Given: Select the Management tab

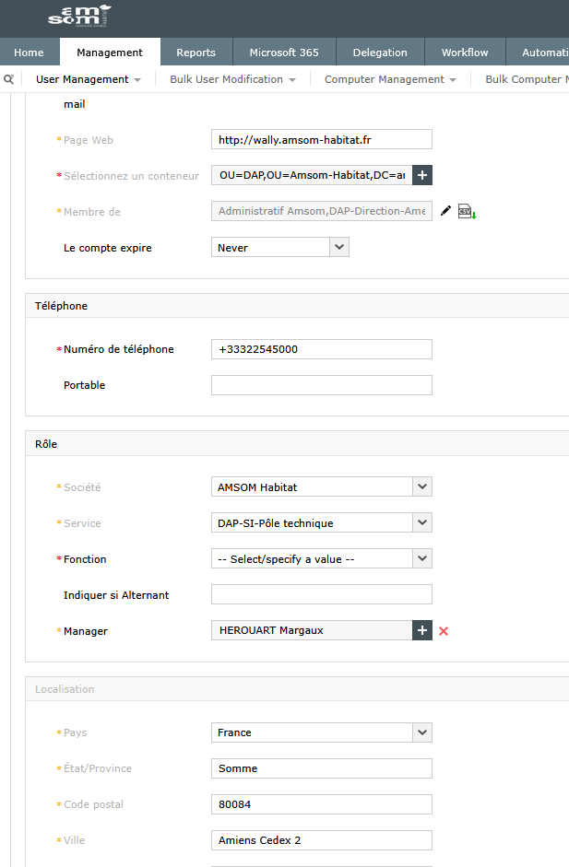Looking at the screenshot, I should tap(110, 53).
